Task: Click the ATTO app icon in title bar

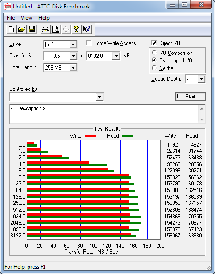Action: click(x=7, y=7)
